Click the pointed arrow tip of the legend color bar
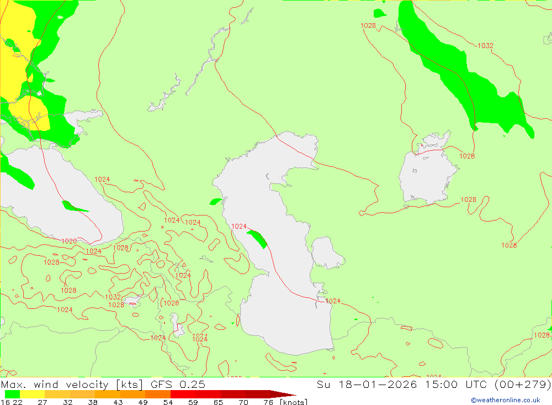This screenshot has width=552, height=405. tap(284, 394)
